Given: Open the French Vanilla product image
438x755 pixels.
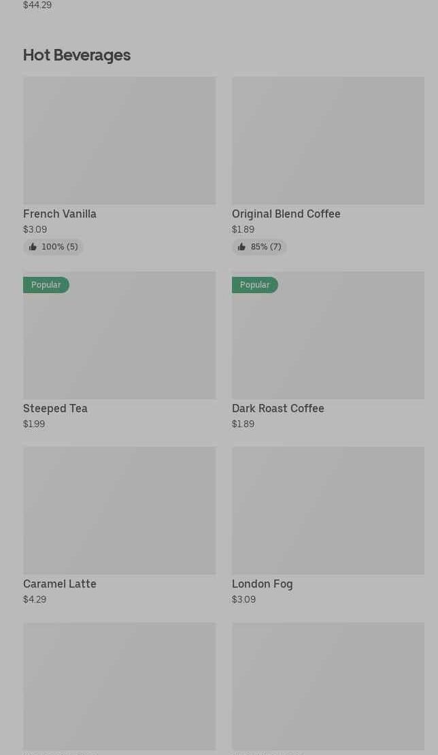Looking at the screenshot, I should click(x=119, y=140).
